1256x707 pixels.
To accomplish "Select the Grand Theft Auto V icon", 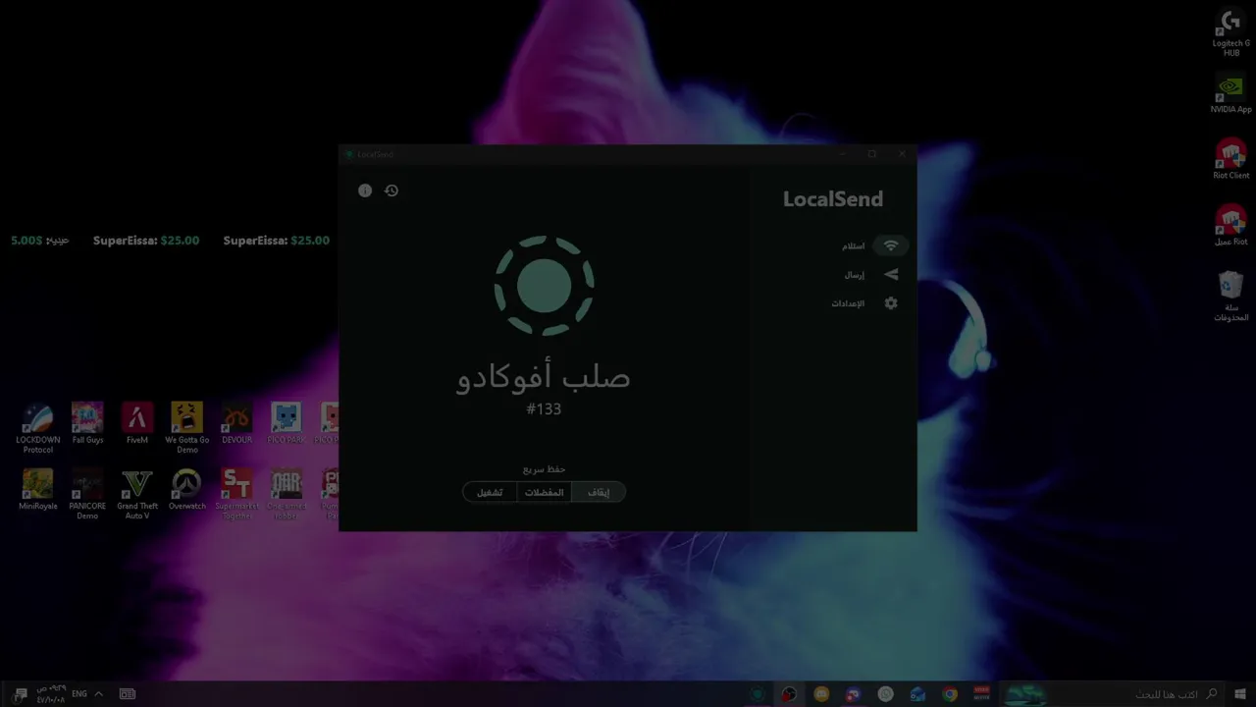I will [x=137, y=495].
